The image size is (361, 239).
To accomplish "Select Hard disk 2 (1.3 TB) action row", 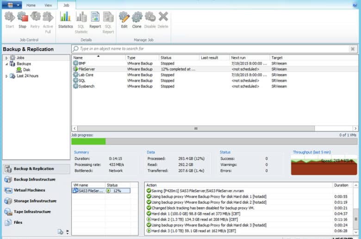I will (x=249, y=220).
